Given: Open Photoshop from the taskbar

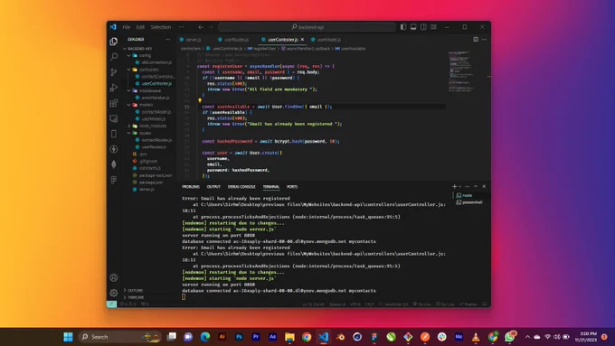Looking at the screenshot, I should point(239,337).
